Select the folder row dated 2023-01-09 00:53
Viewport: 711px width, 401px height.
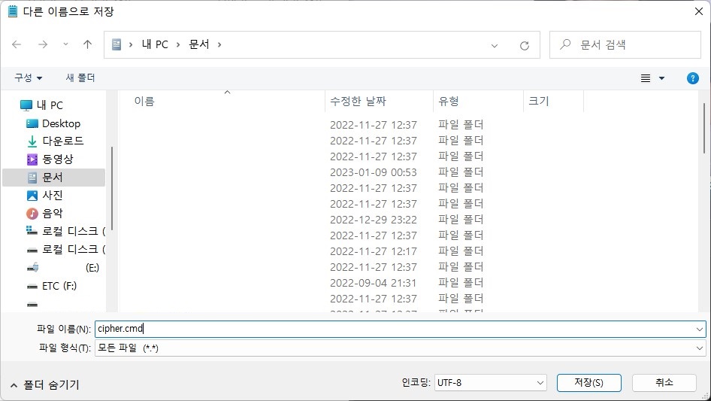pyautogui.click(x=407, y=172)
